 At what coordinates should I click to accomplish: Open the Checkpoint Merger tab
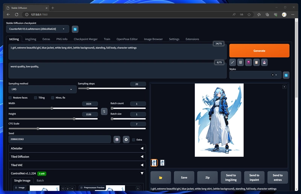point(86,39)
